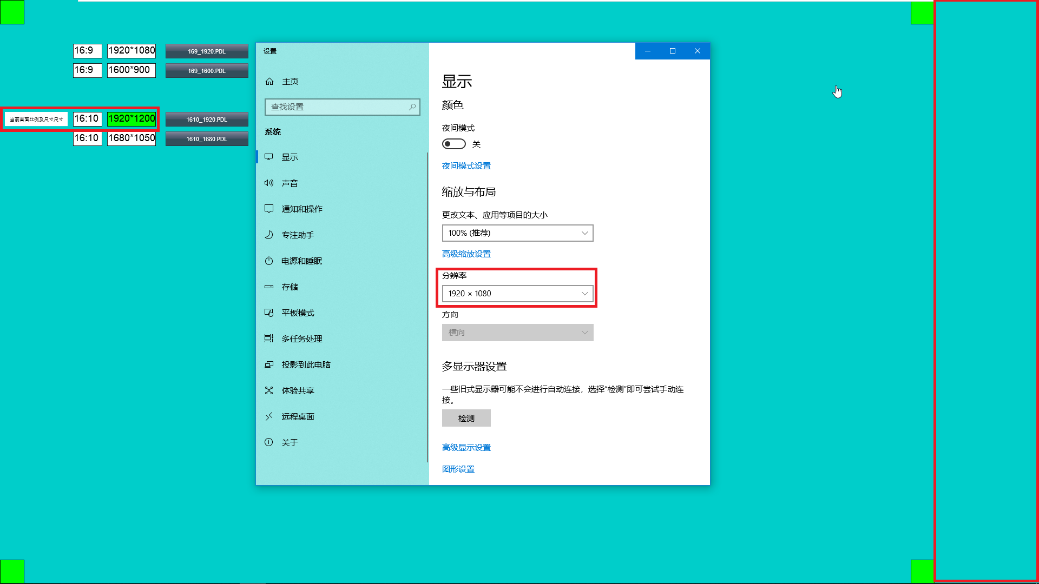Open Advanced display settings link
Image resolution: width=1039 pixels, height=584 pixels.
click(x=466, y=448)
